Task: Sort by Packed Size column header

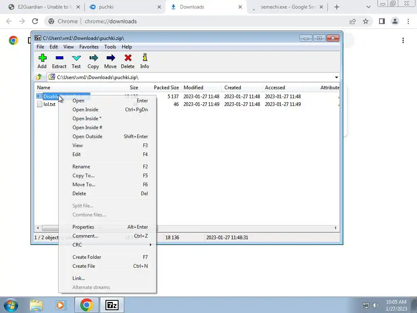Action: (x=160, y=88)
